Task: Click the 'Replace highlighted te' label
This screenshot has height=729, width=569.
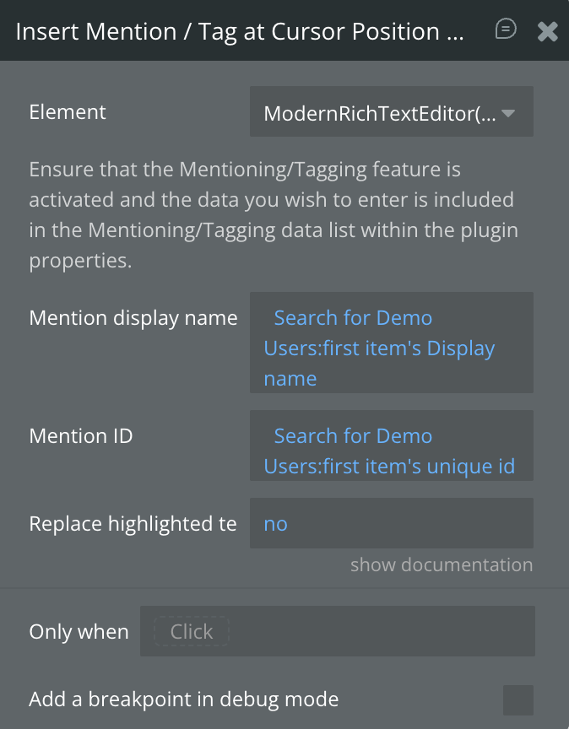Action: click(133, 524)
